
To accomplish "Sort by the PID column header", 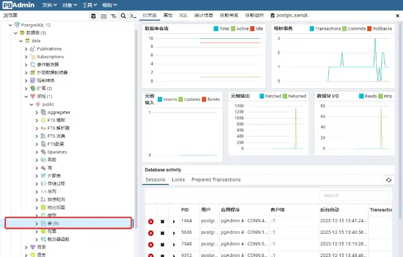I will click(185, 210).
